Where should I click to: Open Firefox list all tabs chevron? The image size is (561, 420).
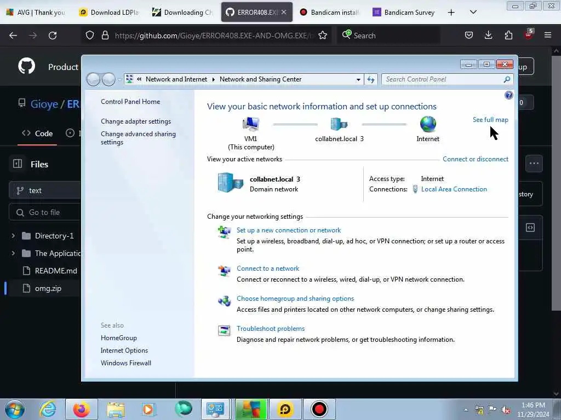(x=473, y=12)
